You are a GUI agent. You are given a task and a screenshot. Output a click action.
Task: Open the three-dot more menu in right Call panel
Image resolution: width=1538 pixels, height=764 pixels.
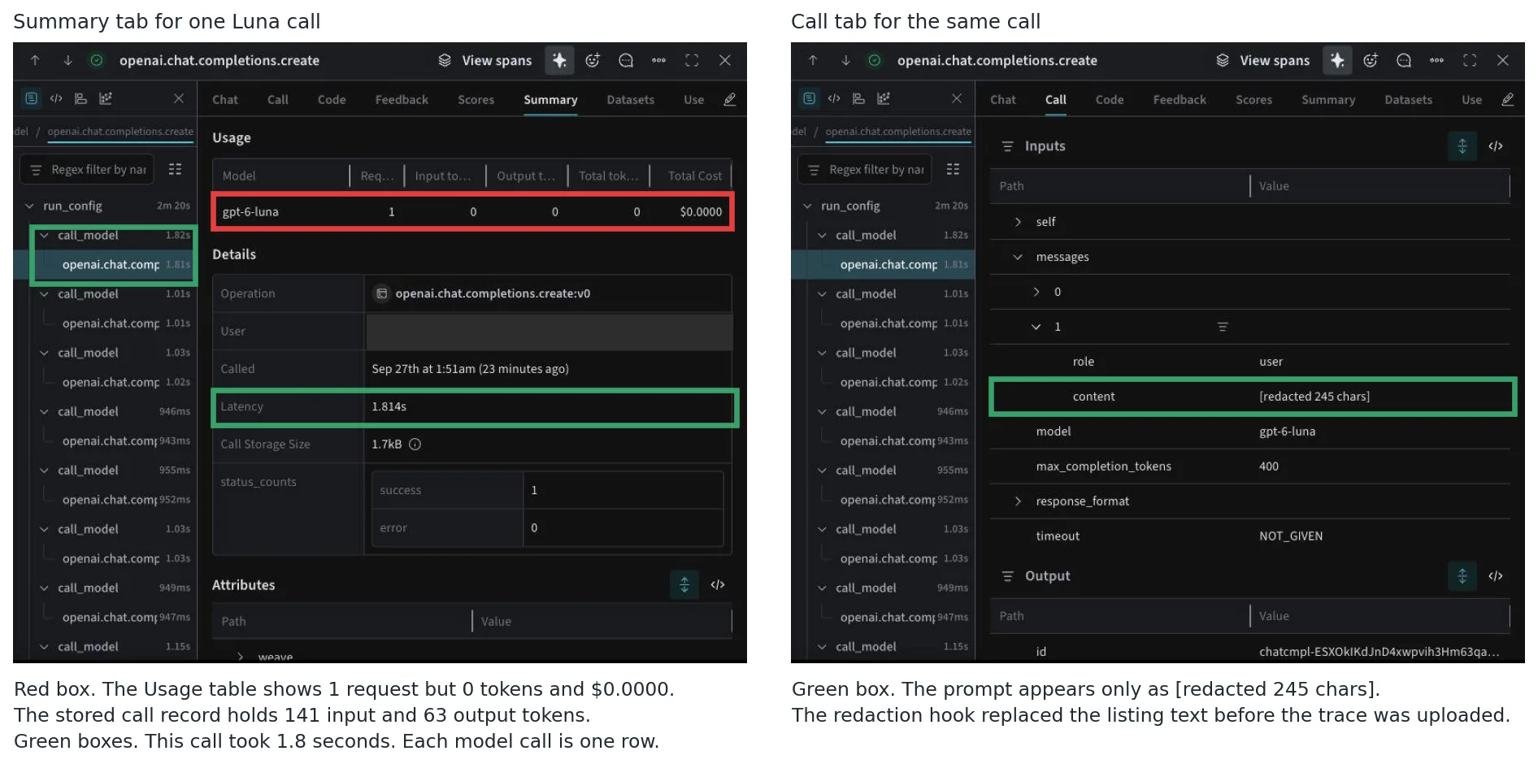click(1436, 60)
